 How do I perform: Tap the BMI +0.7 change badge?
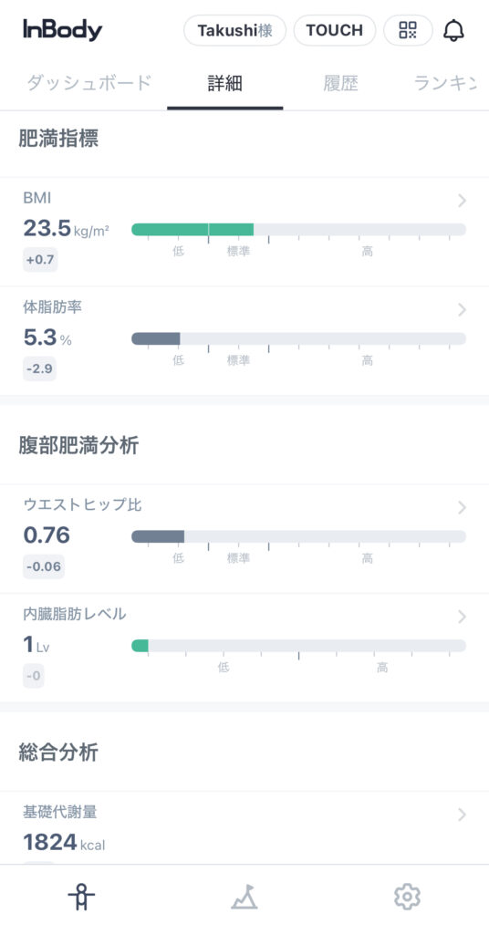tap(40, 260)
